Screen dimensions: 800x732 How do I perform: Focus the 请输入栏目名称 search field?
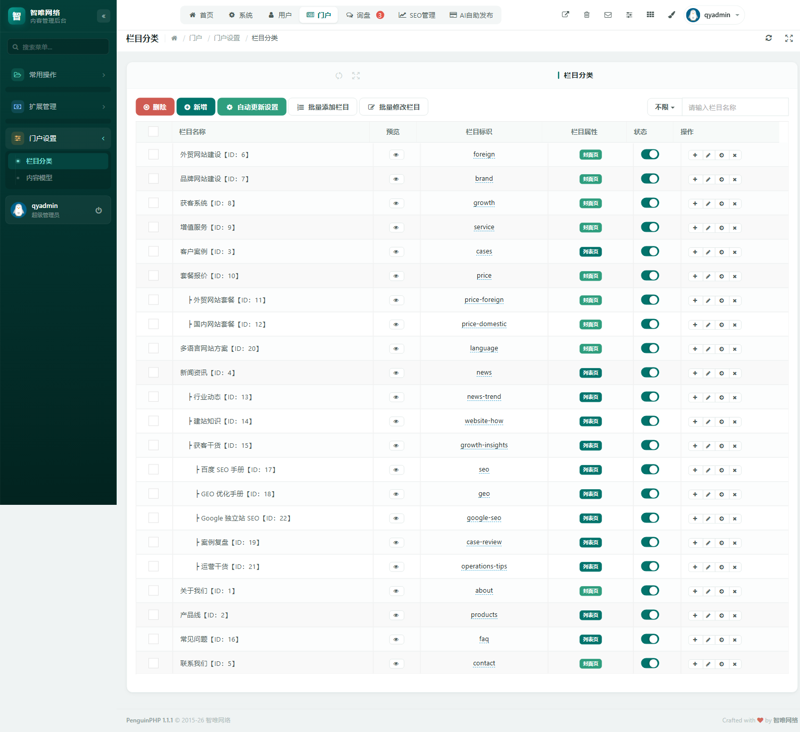735,107
